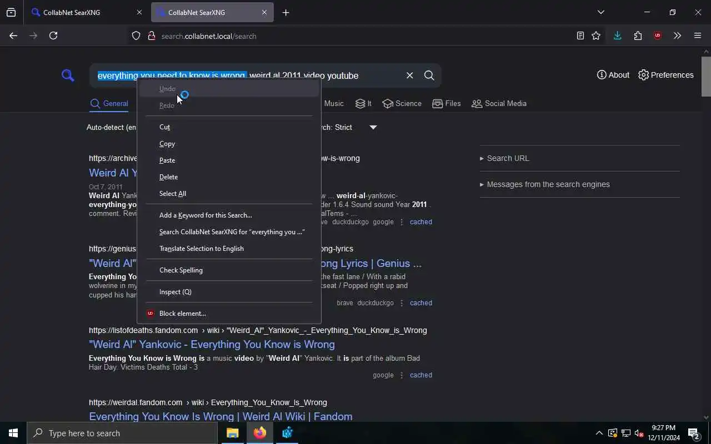Viewport: 711px width, 444px height.
Task: Click the muted volume tray icon
Action: (639, 433)
